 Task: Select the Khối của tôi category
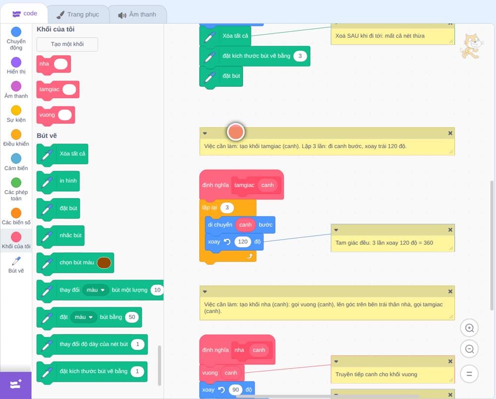(x=16, y=241)
